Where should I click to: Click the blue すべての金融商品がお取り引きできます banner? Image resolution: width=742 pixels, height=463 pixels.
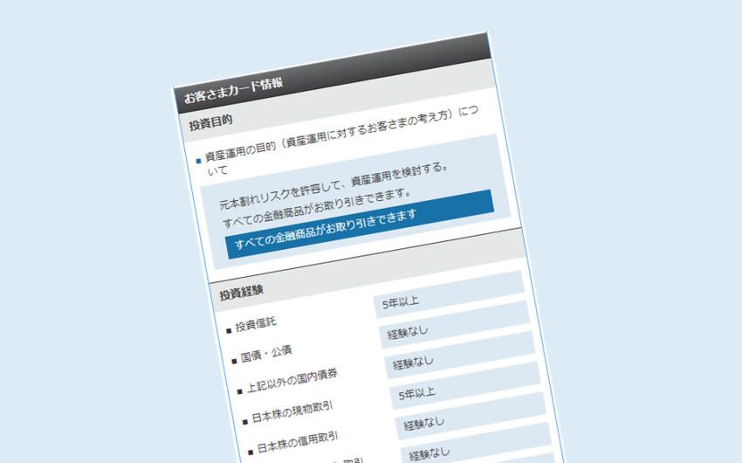361,224
